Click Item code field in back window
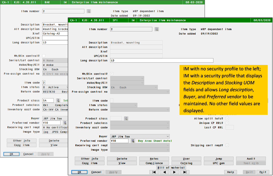The width and height of the screenshot is (273, 176). click(44, 82)
